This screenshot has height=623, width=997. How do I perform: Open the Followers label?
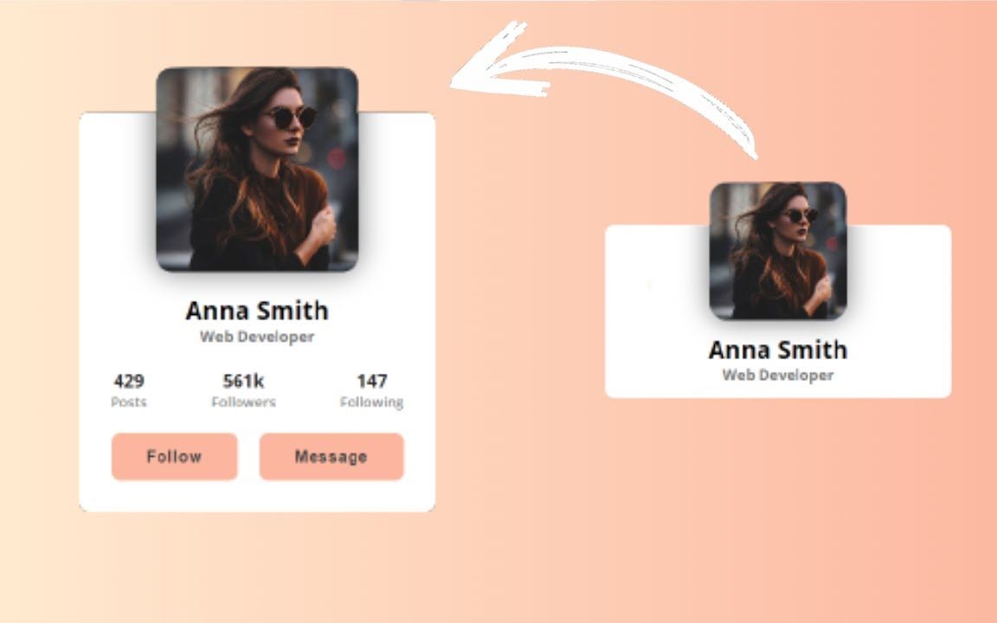[243, 401]
